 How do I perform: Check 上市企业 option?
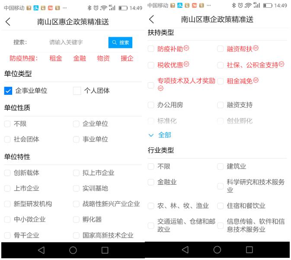7,188
